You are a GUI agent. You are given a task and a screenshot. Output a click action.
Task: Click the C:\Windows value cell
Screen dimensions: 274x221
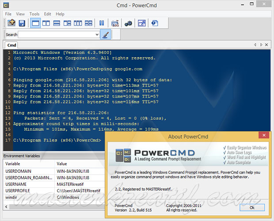[x=68, y=197]
